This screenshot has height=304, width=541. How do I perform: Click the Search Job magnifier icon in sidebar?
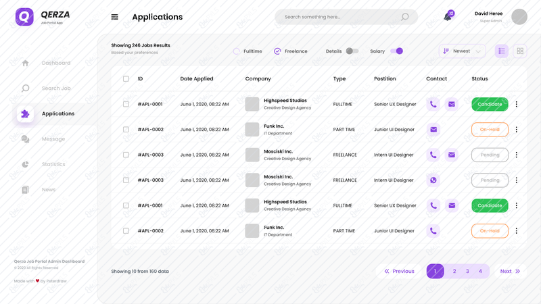pyautogui.click(x=25, y=88)
